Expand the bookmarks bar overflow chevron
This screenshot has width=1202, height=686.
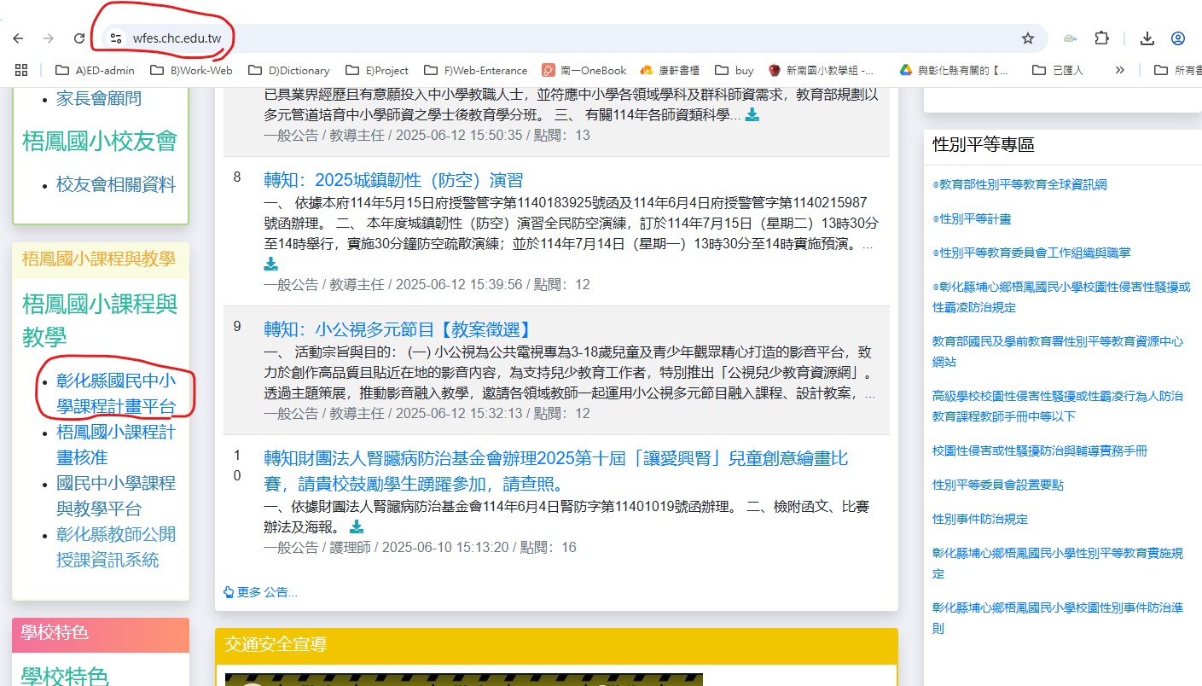[1119, 70]
